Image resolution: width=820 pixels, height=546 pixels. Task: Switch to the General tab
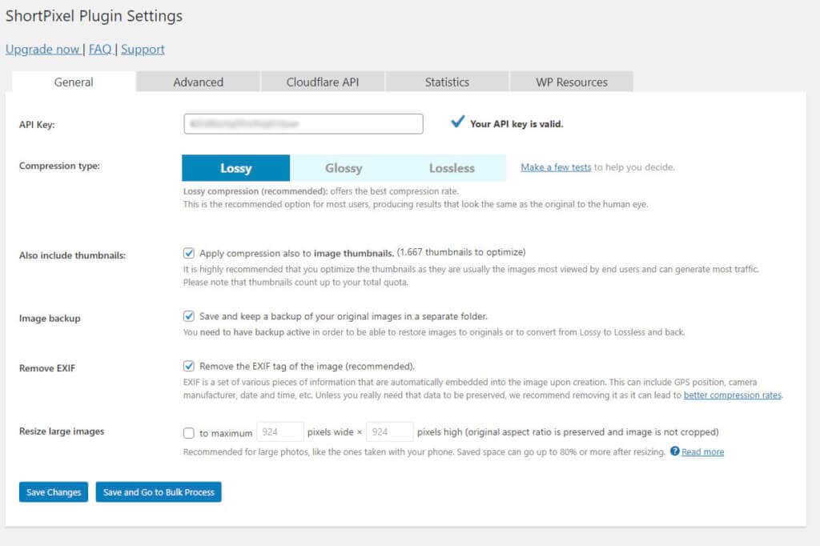coord(74,82)
